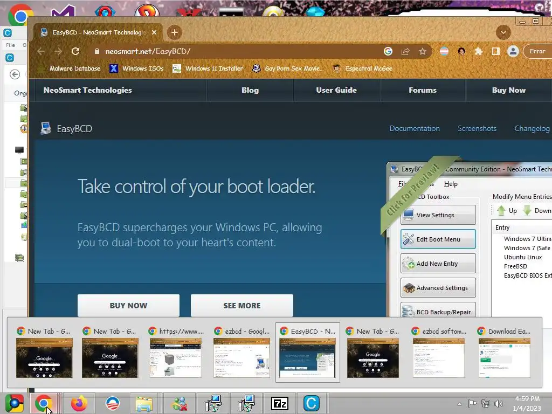Click the striped flag extension icon
This screenshot has width=552, height=414.
pyautogui.click(x=444, y=51)
